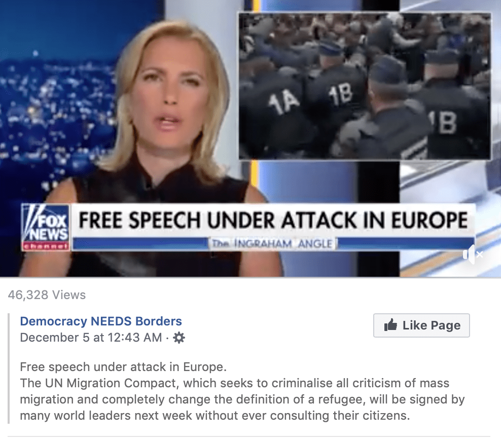Click the 'Free speech under attack in Europe.' text
This screenshot has width=501, height=441.
pos(123,367)
